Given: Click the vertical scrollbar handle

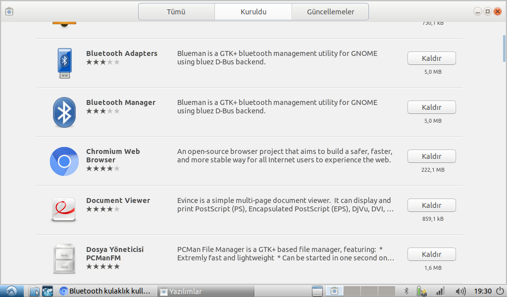Looking at the screenshot, I should coord(505,49).
